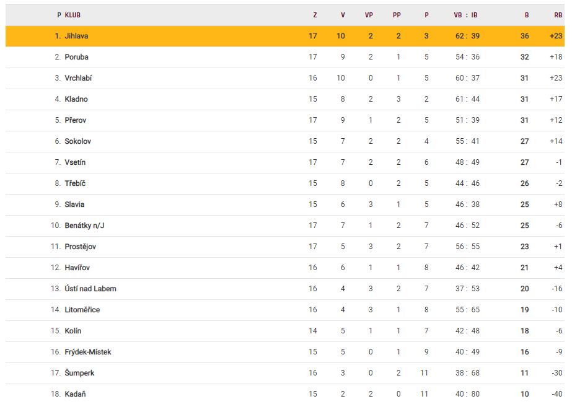Click the Slavia team name

point(74,204)
